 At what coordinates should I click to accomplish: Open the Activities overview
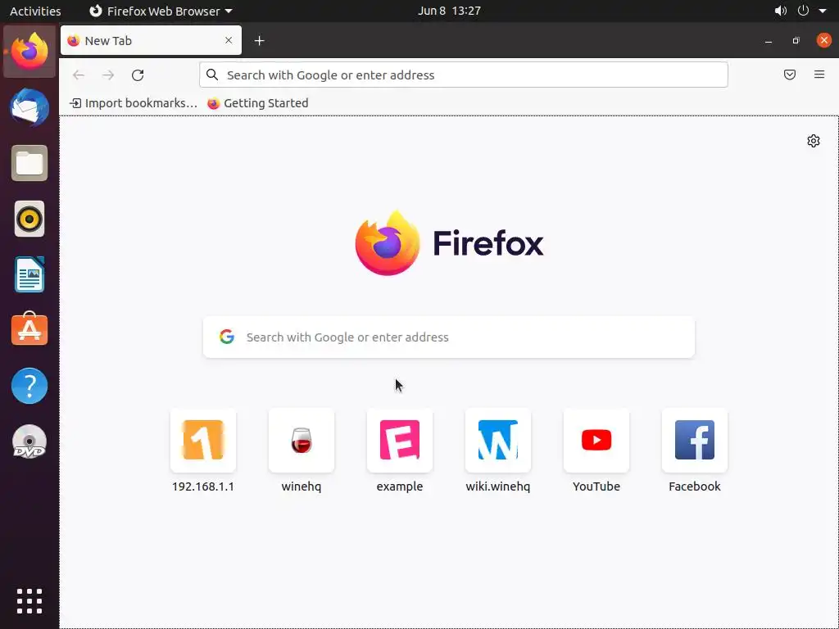coord(35,11)
